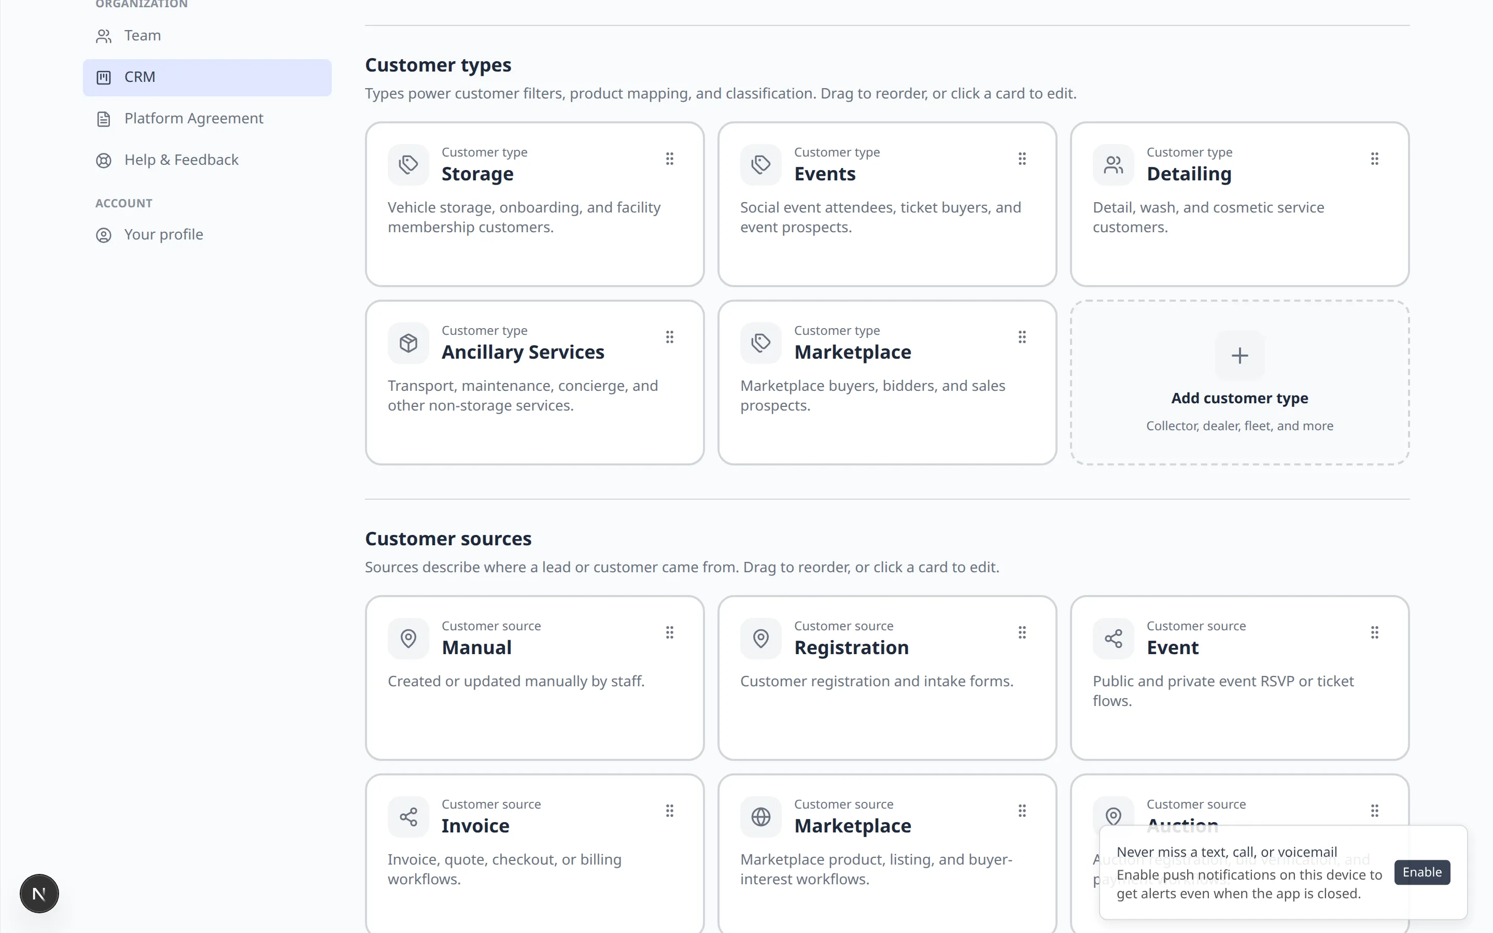1493x933 pixels.
Task: Open the Invoice source title
Action: (x=476, y=826)
